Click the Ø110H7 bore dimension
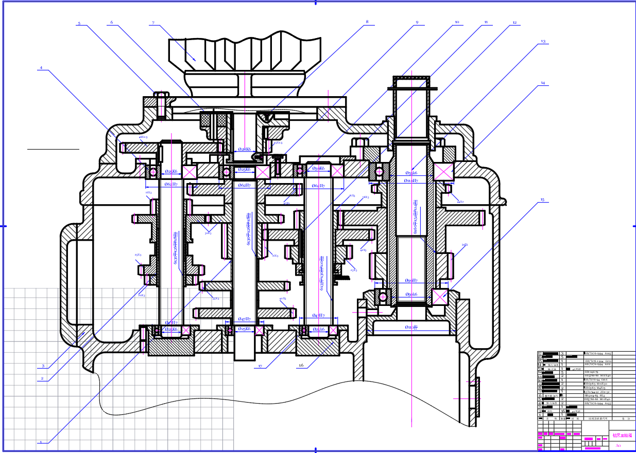Screen dimensions: 636x453 click(411, 180)
